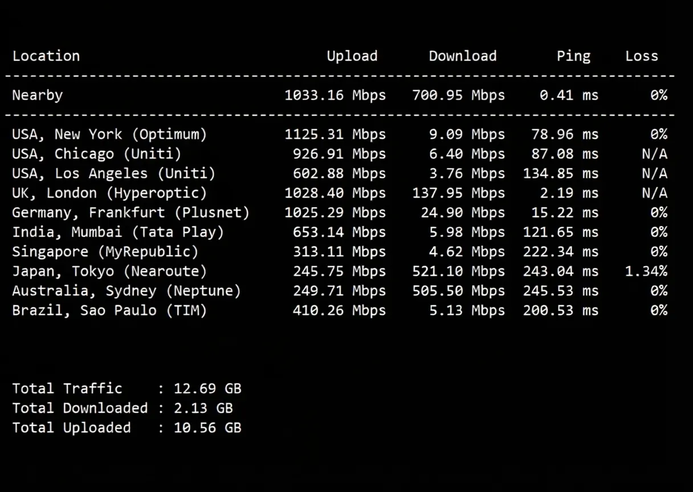The width and height of the screenshot is (693, 492).
Task: Select download value 3.76 Mbps
Action: (467, 173)
